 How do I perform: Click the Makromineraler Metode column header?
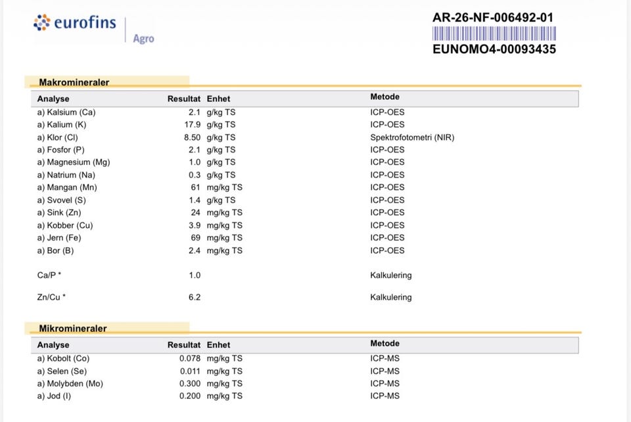[x=385, y=97]
